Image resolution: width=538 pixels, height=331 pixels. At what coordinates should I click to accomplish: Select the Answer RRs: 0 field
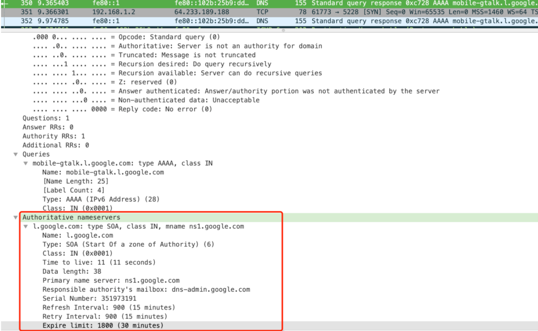pos(48,127)
